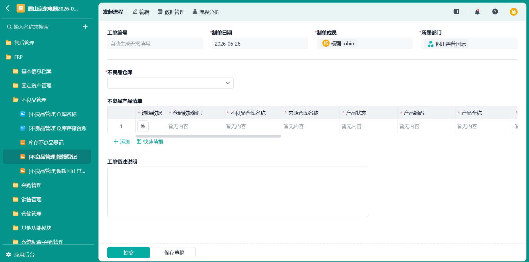This screenshot has width=529, height=262.
Task: Expand the 仓储管理 folder
Action: (x=31, y=214)
